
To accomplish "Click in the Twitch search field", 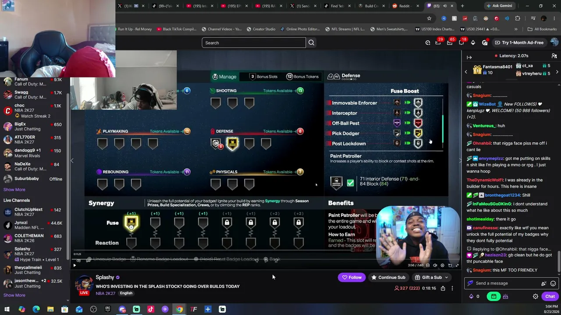I will click(x=254, y=42).
